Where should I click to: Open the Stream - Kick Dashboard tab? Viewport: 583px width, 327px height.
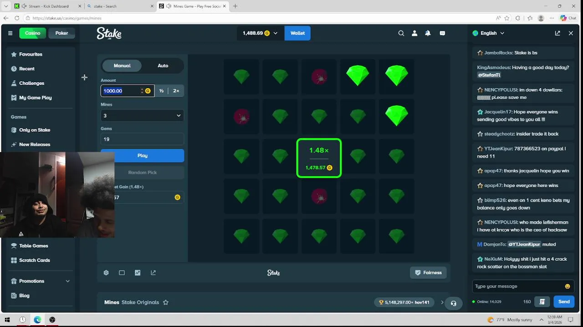coord(48,6)
